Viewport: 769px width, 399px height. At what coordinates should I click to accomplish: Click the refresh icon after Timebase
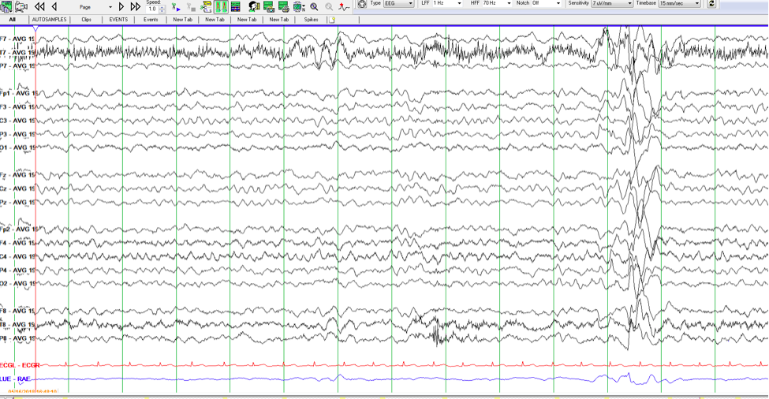tap(711, 4)
